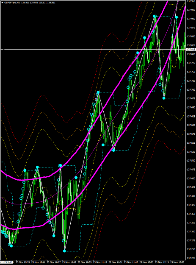Open the chart menu triangle beside GBPJPYpro

pos(3,3)
